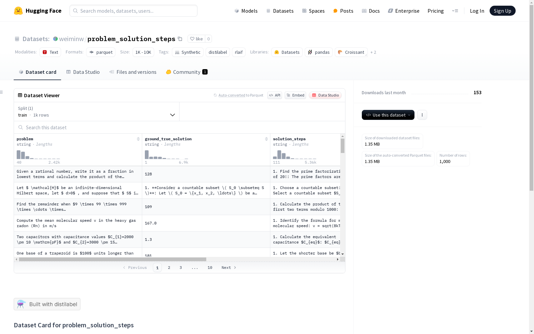Open the more options kebab button
Screen dimensions: 534x334
coord(422,115)
